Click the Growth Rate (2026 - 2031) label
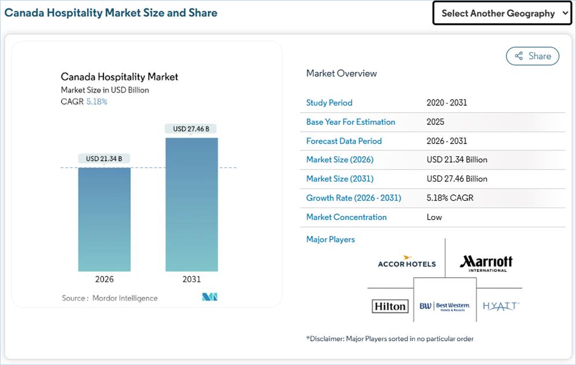 (353, 198)
